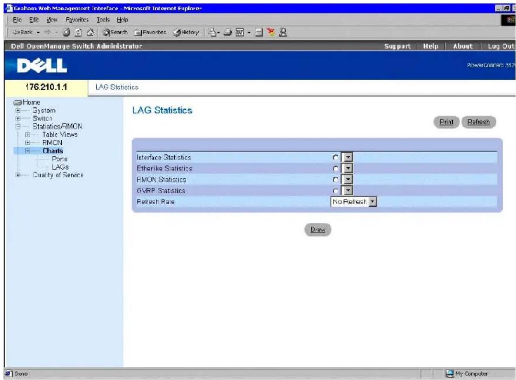Click the 176.210.1.1 address label
The width and height of the screenshot is (516, 380).
(46, 87)
